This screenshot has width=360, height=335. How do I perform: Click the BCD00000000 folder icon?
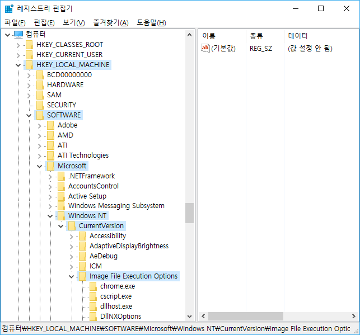[x=40, y=75]
